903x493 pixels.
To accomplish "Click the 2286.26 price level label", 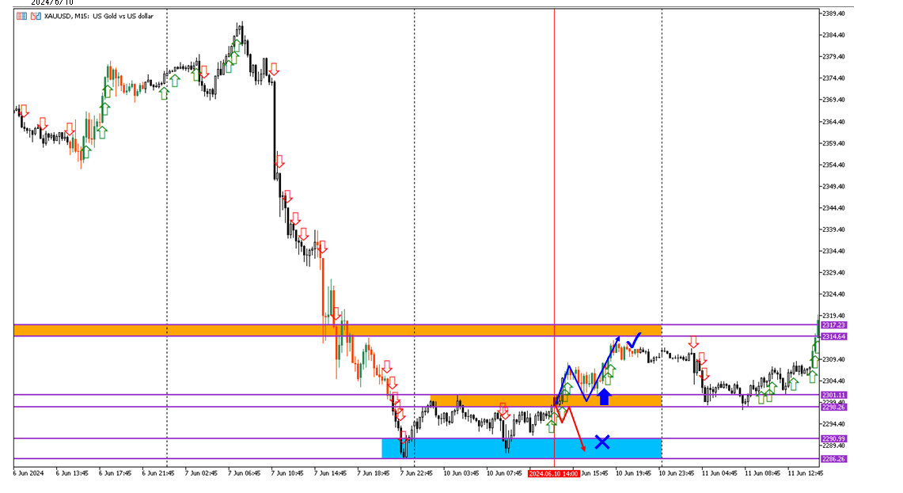I will click(833, 459).
